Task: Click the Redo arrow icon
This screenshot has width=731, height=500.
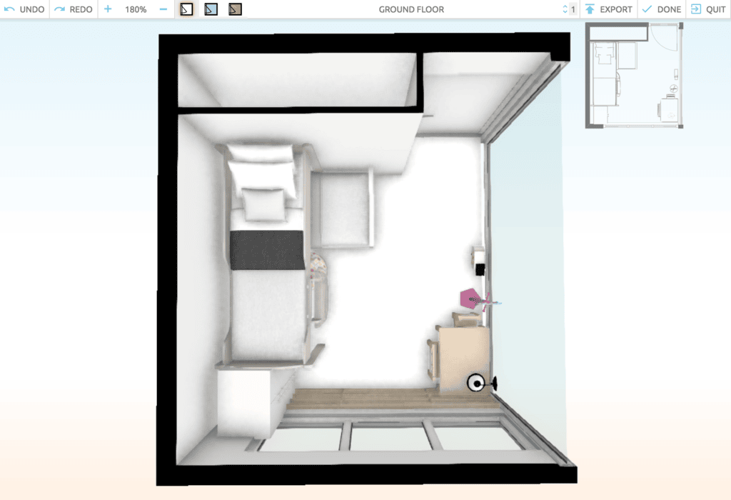Action: 60,9
